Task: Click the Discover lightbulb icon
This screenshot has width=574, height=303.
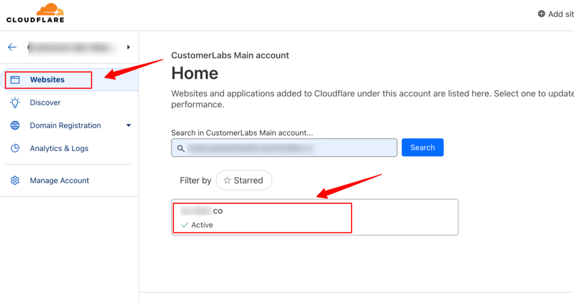Action: [x=15, y=102]
